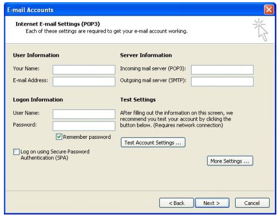Click the Test Settings description text

[x=177, y=119]
